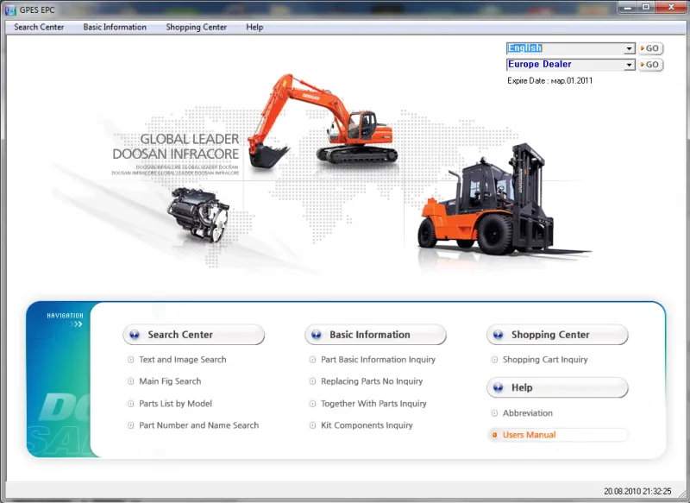The width and height of the screenshot is (690, 503).
Task: Open Parts List by Model
Action: [x=176, y=404]
